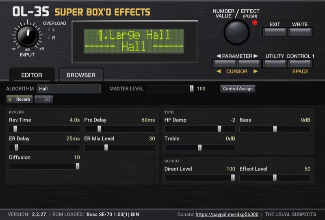Click the Bass slider
This screenshot has height=220, width=325.
(x=275, y=129)
